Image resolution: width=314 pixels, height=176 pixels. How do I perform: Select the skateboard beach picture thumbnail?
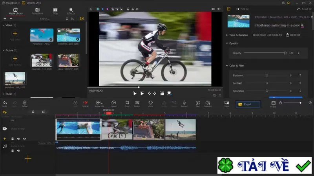pos(15,79)
